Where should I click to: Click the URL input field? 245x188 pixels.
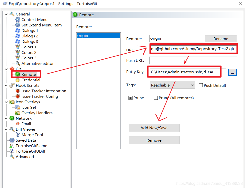193,49
